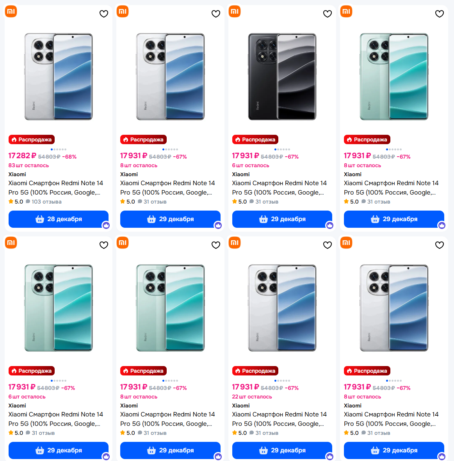Click Xiaomi brand name on black phone card
454x461 pixels.
[x=241, y=174]
